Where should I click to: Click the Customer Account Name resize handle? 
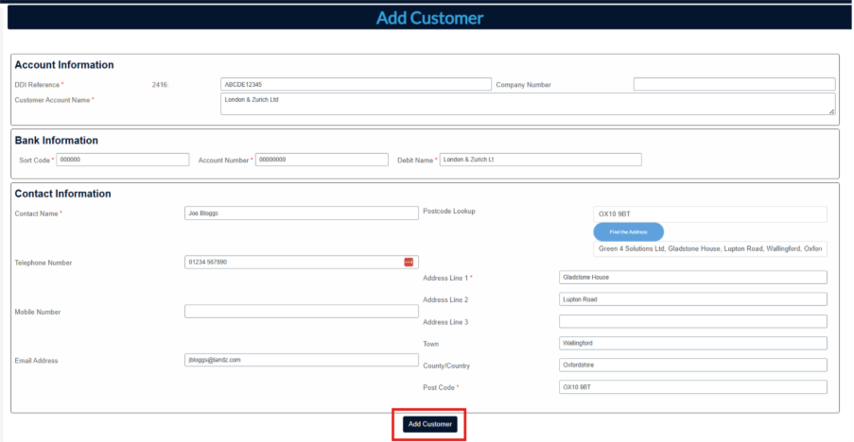pyautogui.click(x=831, y=111)
